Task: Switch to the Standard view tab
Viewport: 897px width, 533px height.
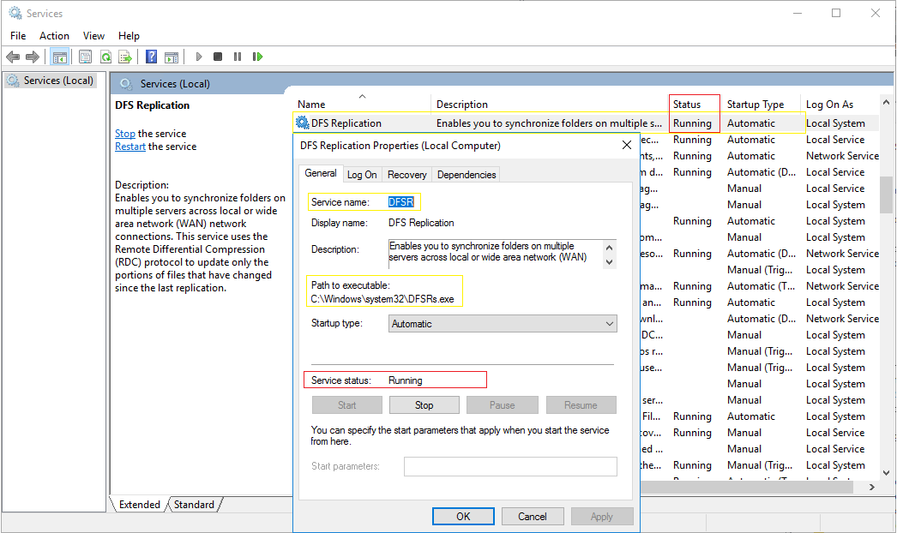Action: 194,505
